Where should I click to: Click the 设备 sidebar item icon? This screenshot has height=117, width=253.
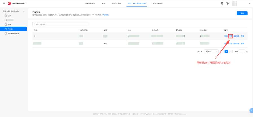tap(6, 24)
